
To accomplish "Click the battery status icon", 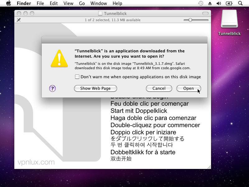I will coord(229,3).
